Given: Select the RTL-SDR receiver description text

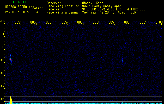Looking at the screenshot, I should click(114, 9).
